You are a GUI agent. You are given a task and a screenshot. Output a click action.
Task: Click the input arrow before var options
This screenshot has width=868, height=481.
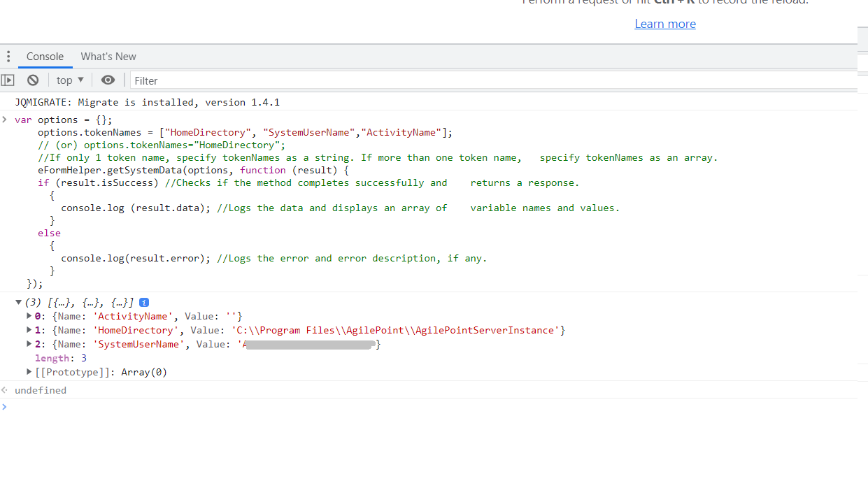point(6,120)
